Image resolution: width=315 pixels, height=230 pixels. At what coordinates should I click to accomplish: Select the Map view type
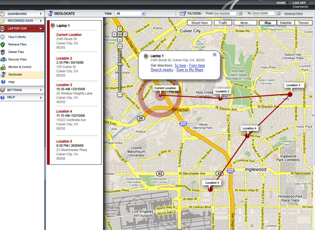[268, 23]
